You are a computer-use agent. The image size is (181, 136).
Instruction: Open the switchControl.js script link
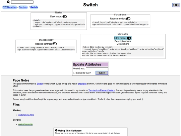(x=25, y=125)
